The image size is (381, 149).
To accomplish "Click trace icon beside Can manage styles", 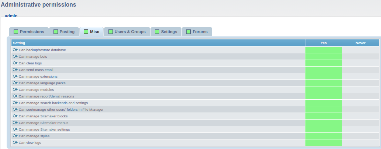I will coord(15,136).
